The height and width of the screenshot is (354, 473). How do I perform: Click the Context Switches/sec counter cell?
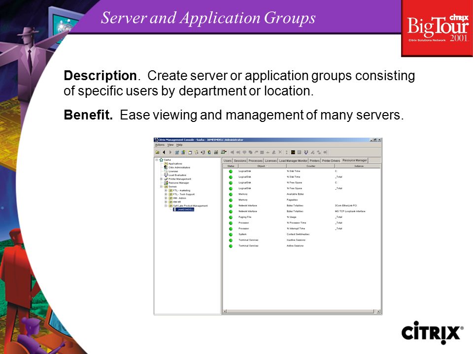pos(298,234)
